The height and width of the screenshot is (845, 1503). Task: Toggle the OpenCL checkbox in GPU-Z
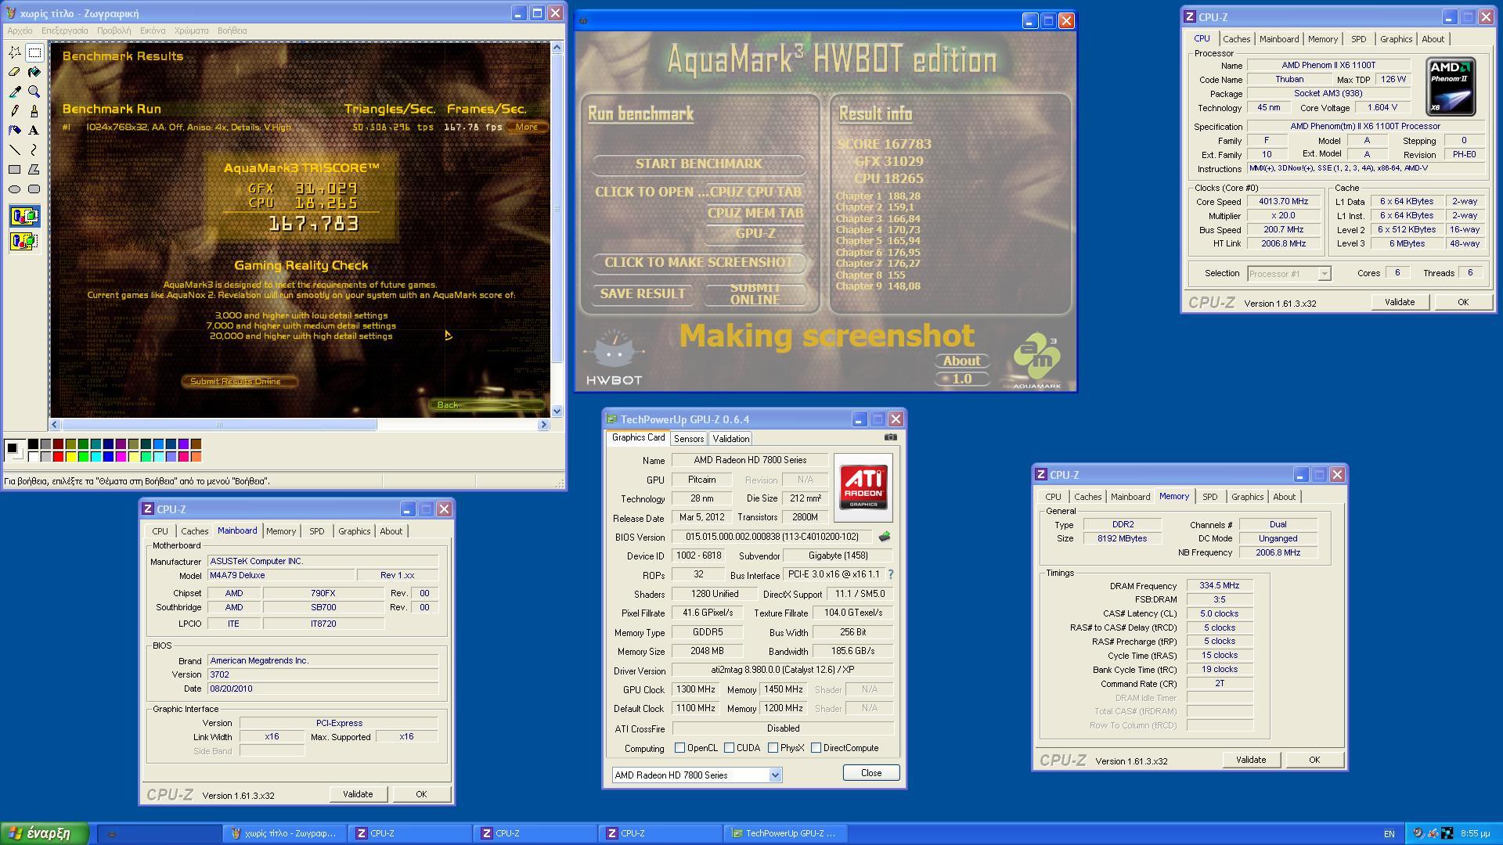pos(679,748)
